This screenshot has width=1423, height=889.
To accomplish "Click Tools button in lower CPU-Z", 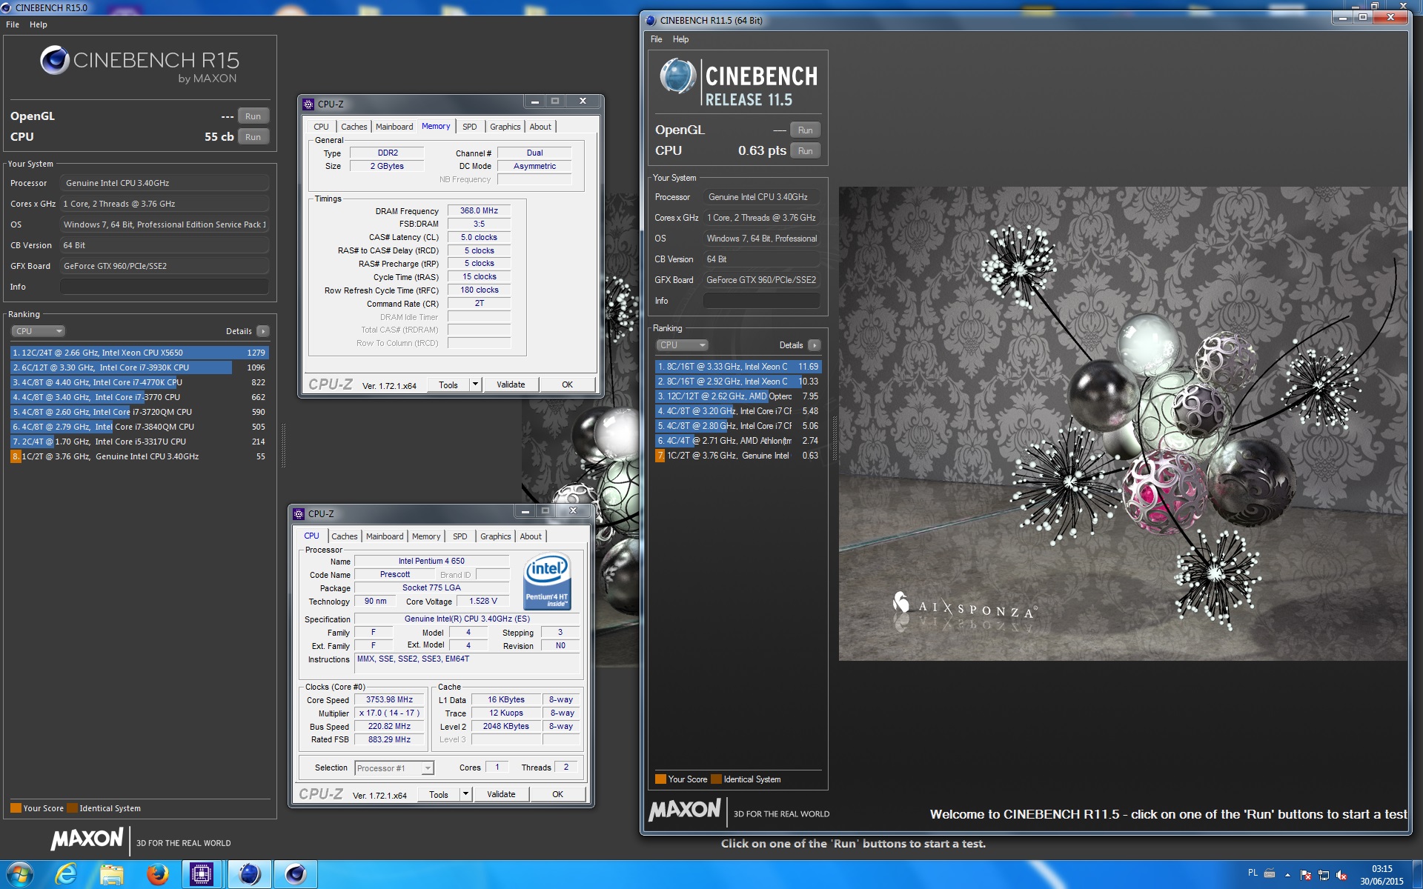I will [x=439, y=794].
